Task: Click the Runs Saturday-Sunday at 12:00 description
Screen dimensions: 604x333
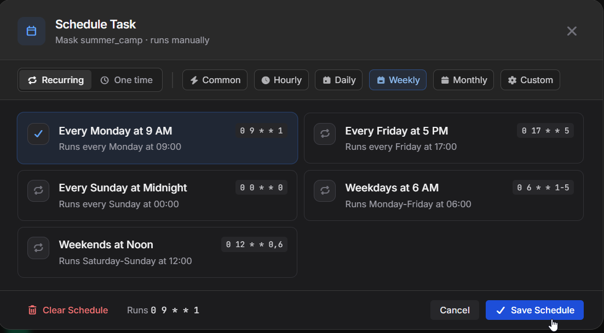Action: 125,261
